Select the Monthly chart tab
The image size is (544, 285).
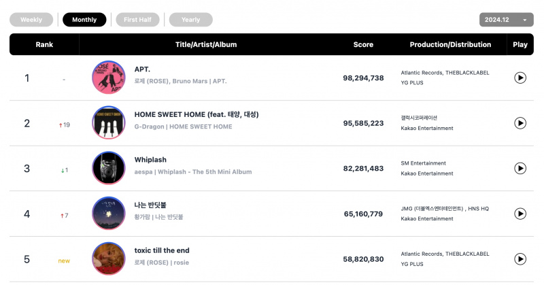84,20
